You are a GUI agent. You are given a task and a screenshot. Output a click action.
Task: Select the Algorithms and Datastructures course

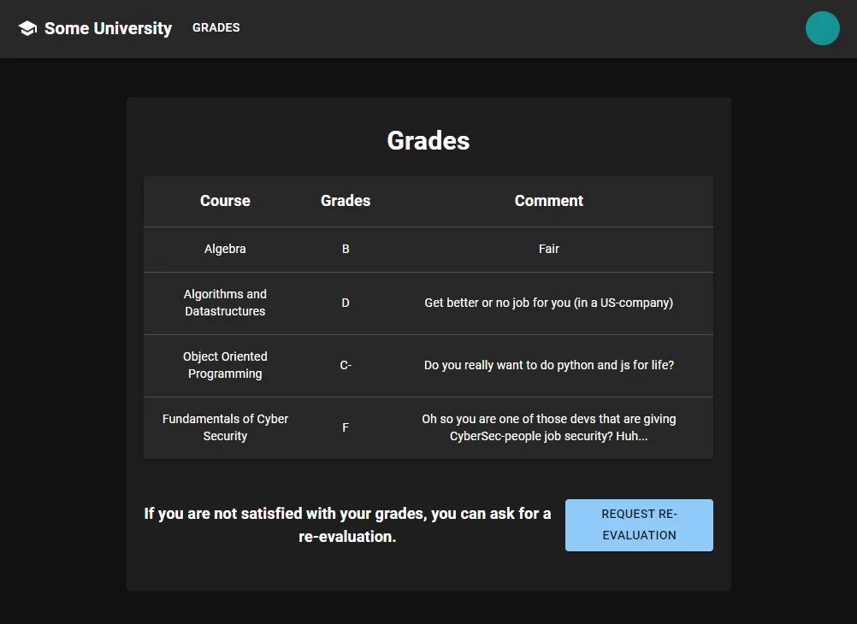[x=224, y=303]
